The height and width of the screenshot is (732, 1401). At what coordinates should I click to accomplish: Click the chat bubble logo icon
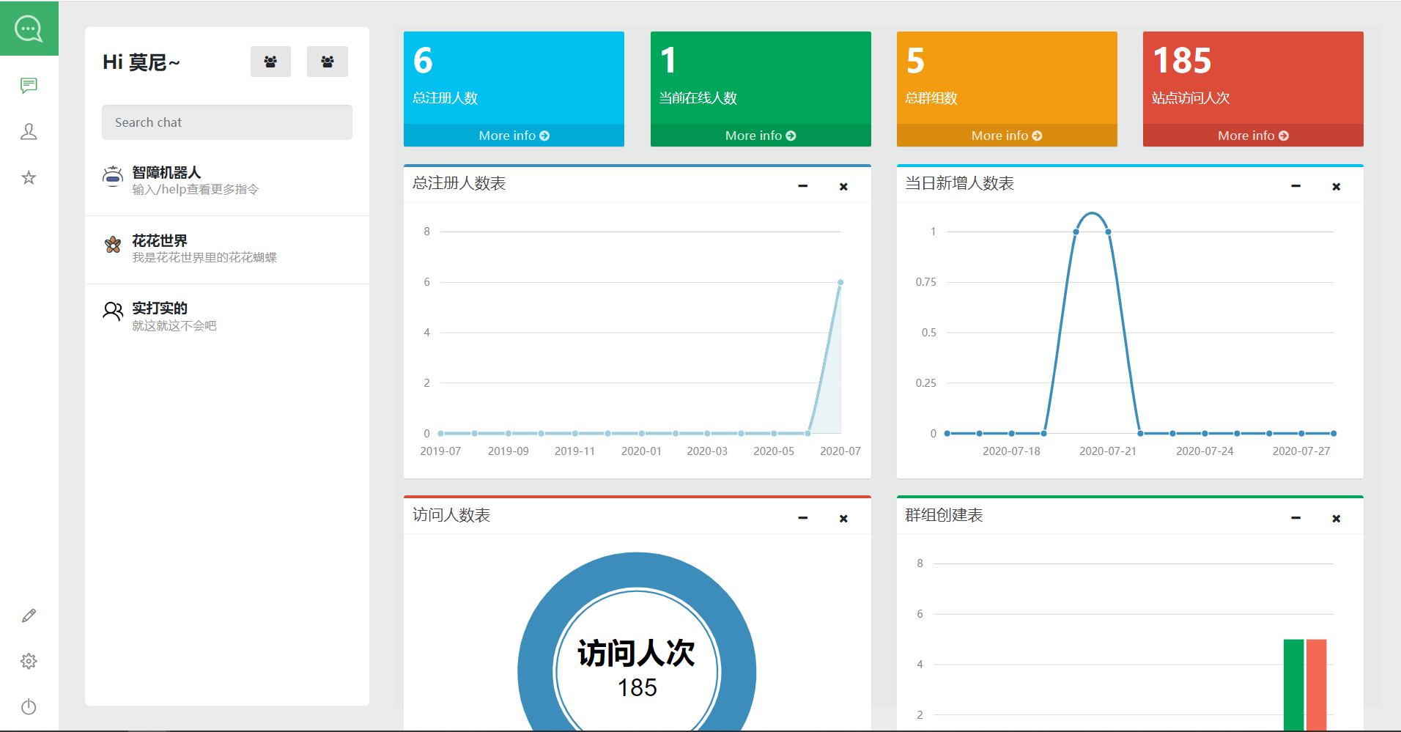tap(29, 29)
